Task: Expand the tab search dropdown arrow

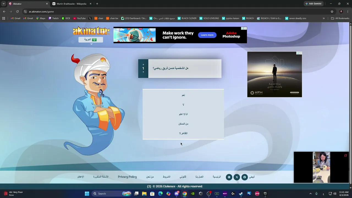Action: (x=4, y=4)
